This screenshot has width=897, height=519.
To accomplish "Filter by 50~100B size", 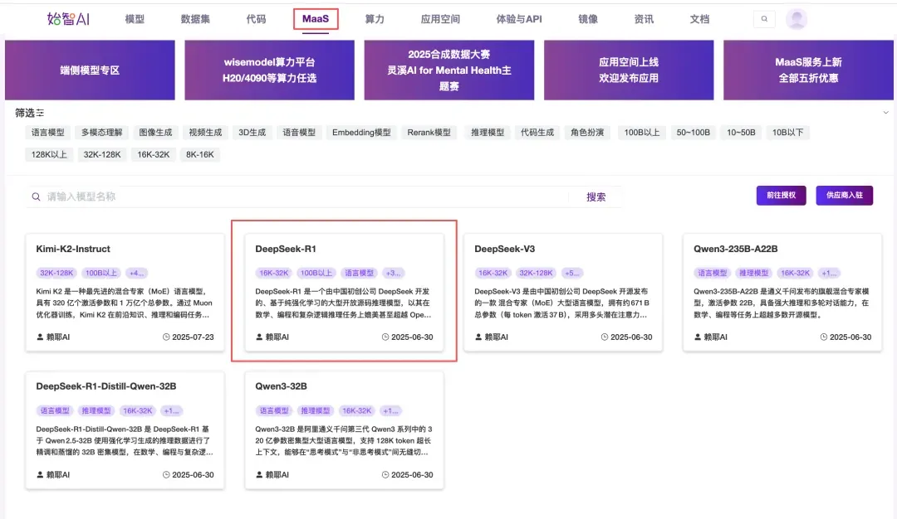I will [694, 133].
